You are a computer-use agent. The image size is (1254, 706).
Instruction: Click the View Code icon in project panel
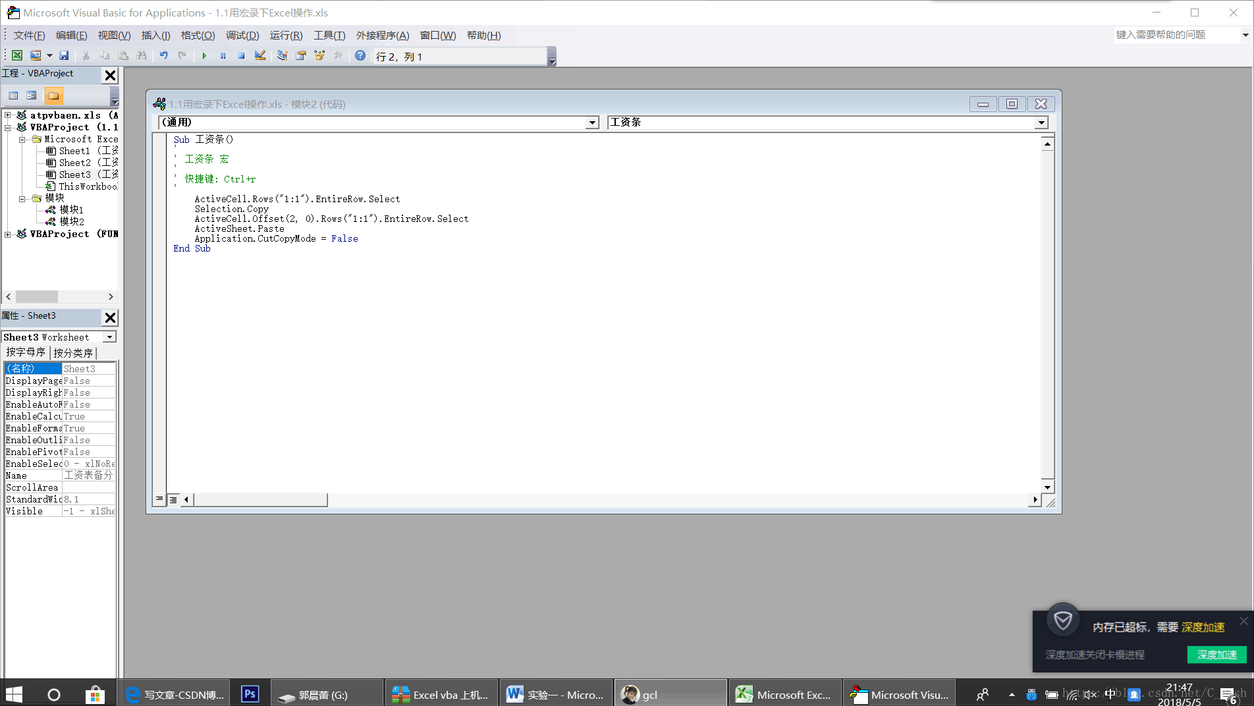coord(13,96)
